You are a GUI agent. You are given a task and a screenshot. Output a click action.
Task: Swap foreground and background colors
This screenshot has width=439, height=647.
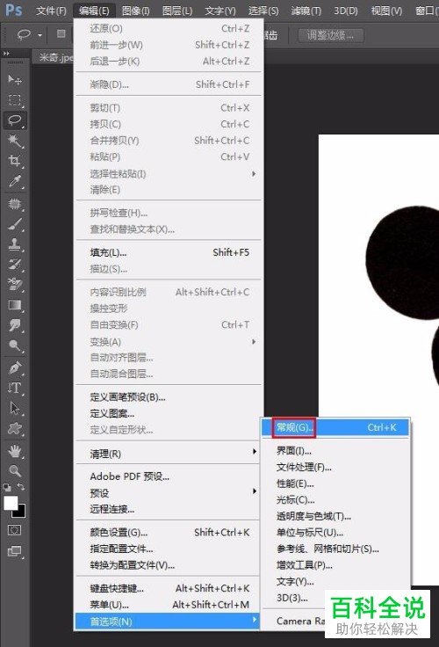(21, 487)
